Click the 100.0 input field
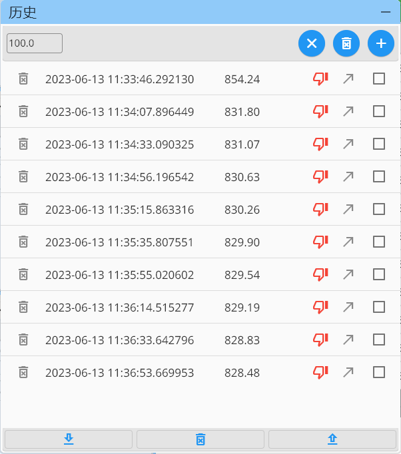Image resolution: width=401 pixels, height=454 pixels. click(x=35, y=43)
